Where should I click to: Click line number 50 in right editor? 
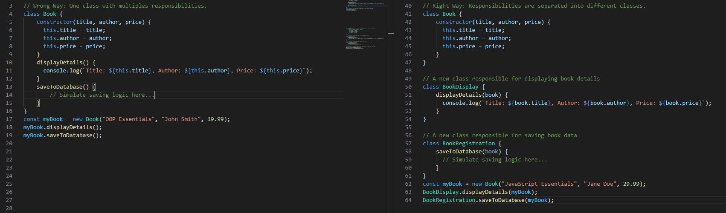(408, 87)
